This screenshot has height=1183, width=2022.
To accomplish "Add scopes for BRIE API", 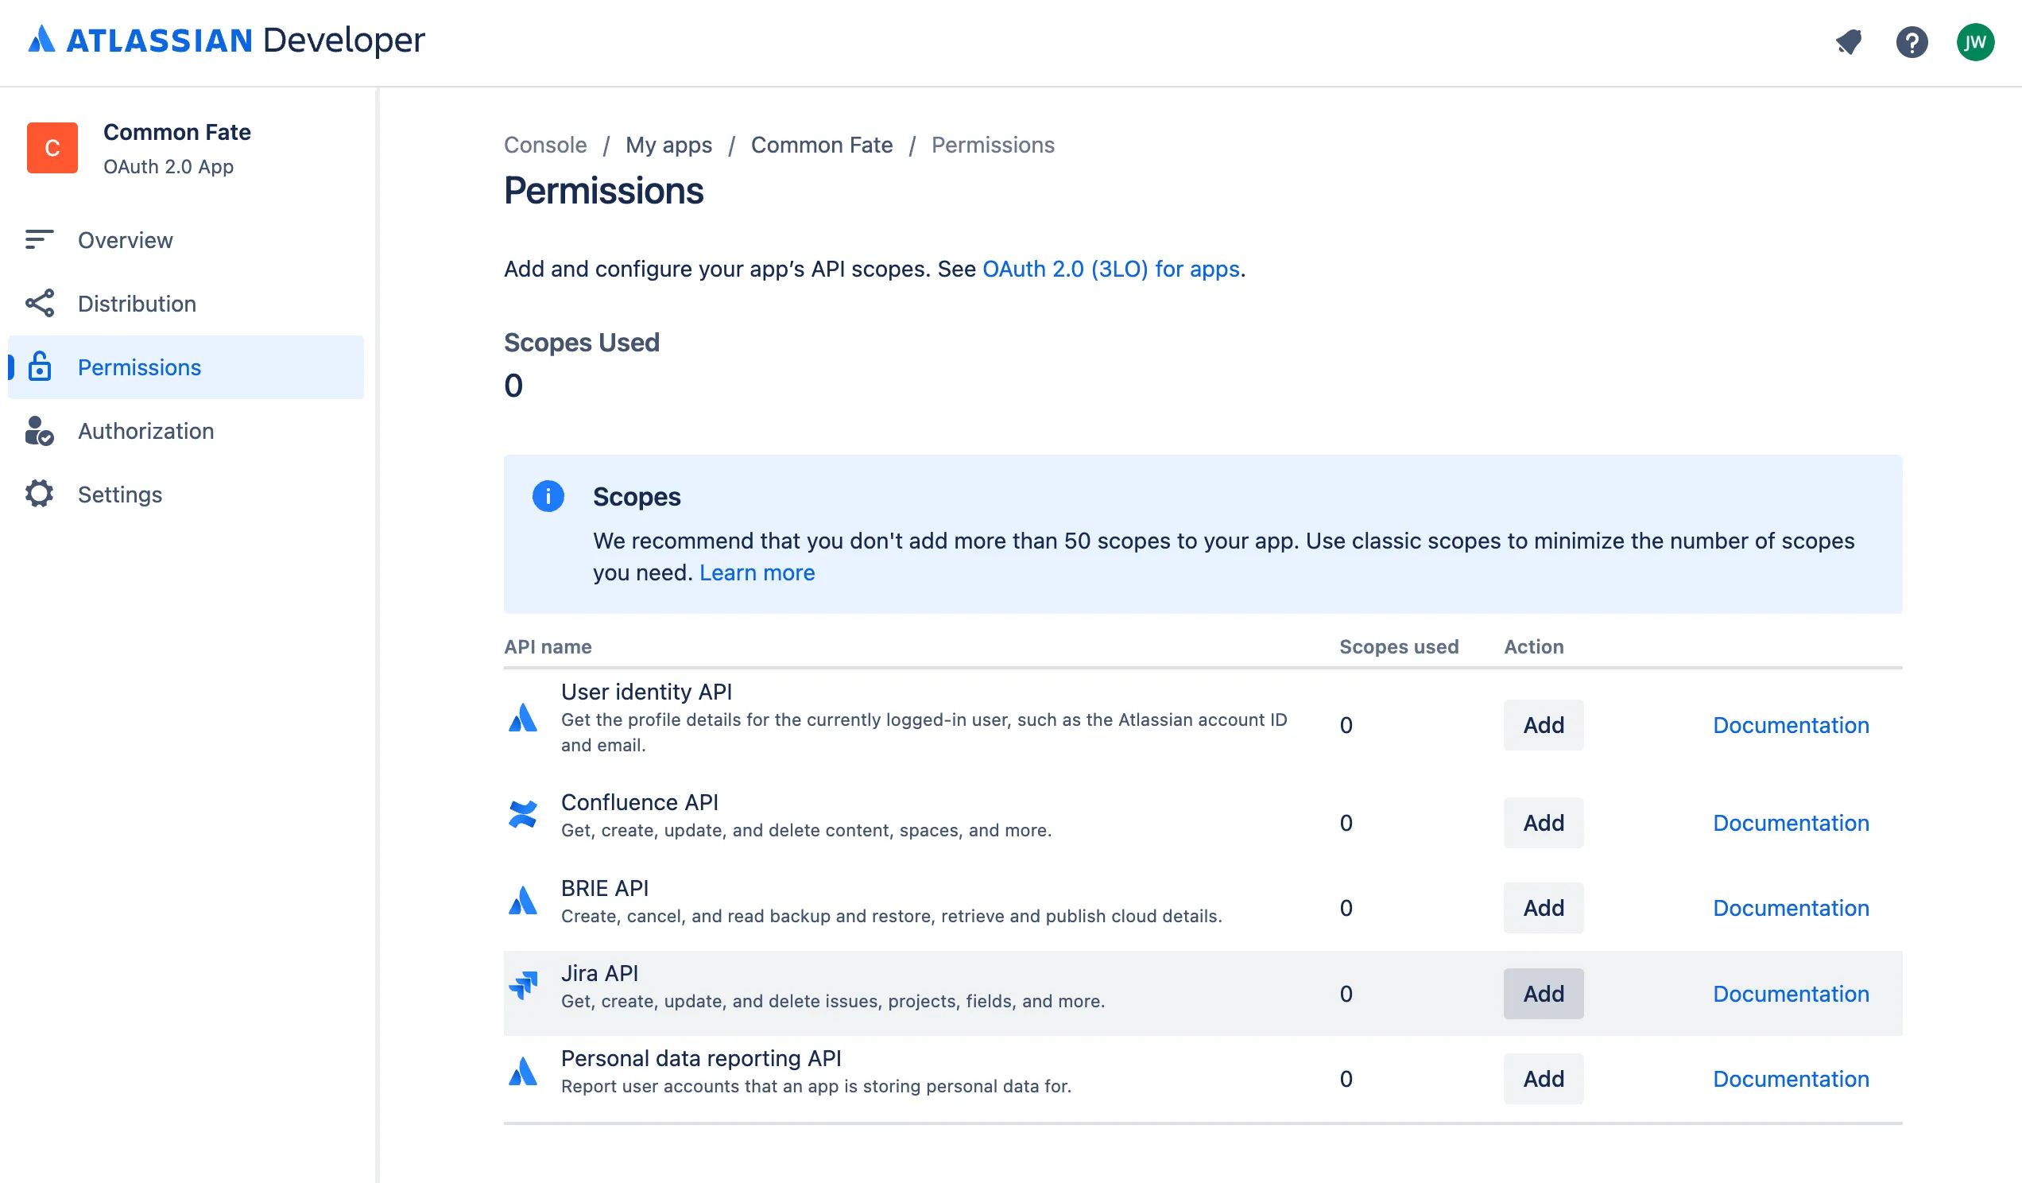I will click(x=1544, y=908).
